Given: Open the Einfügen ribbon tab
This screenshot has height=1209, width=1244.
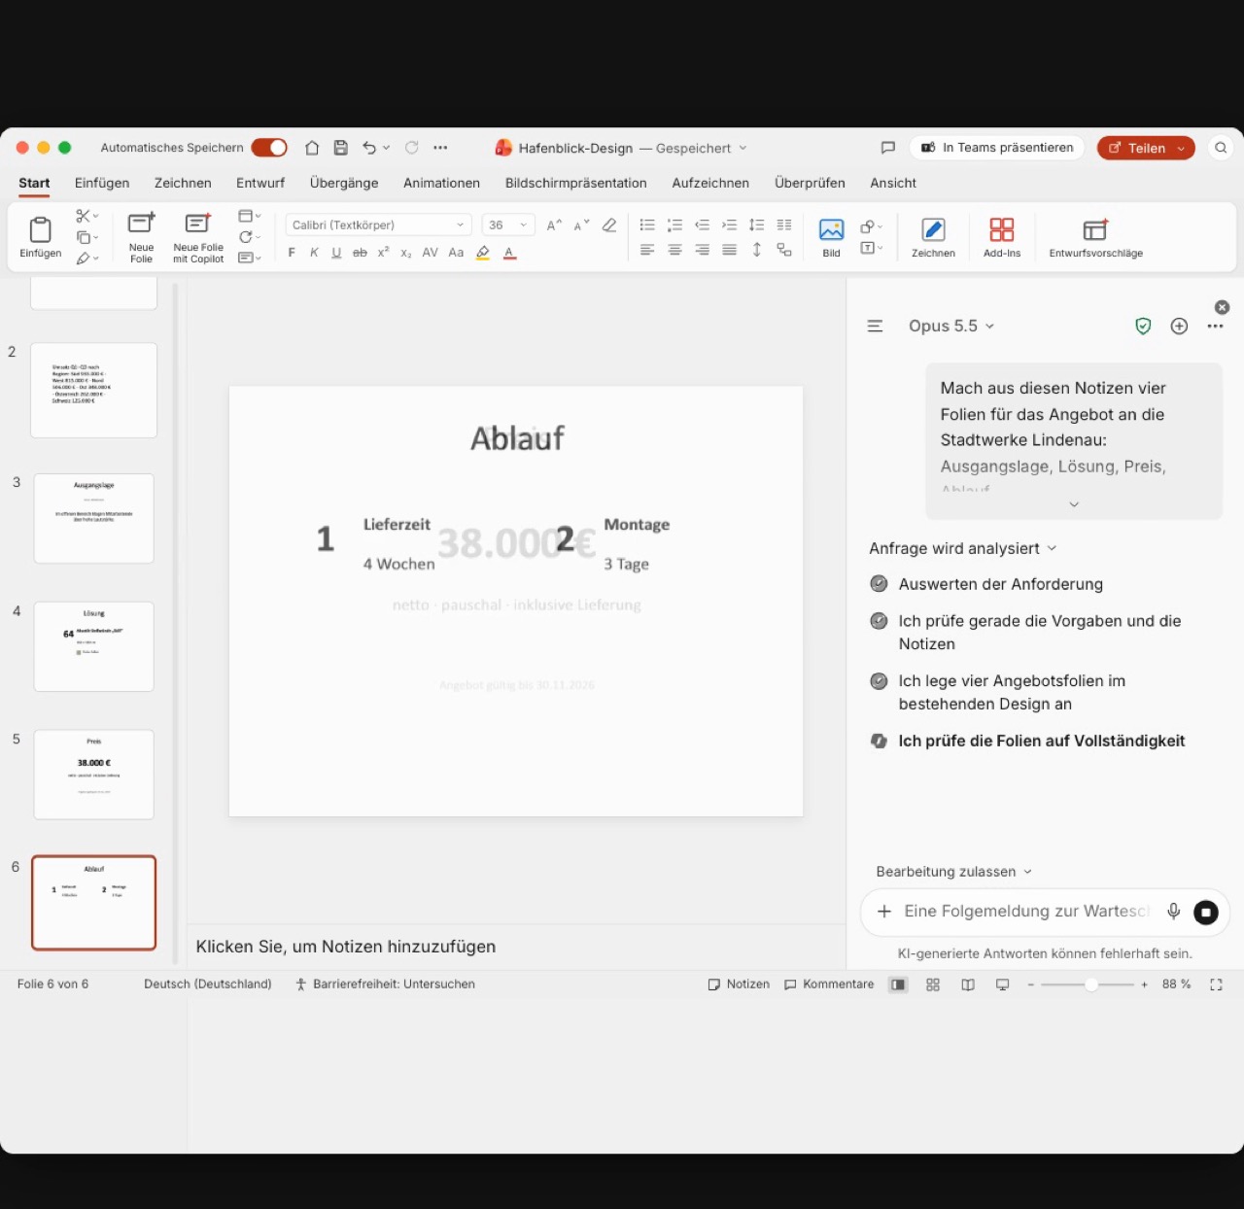Looking at the screenshot, I should 102,183.
